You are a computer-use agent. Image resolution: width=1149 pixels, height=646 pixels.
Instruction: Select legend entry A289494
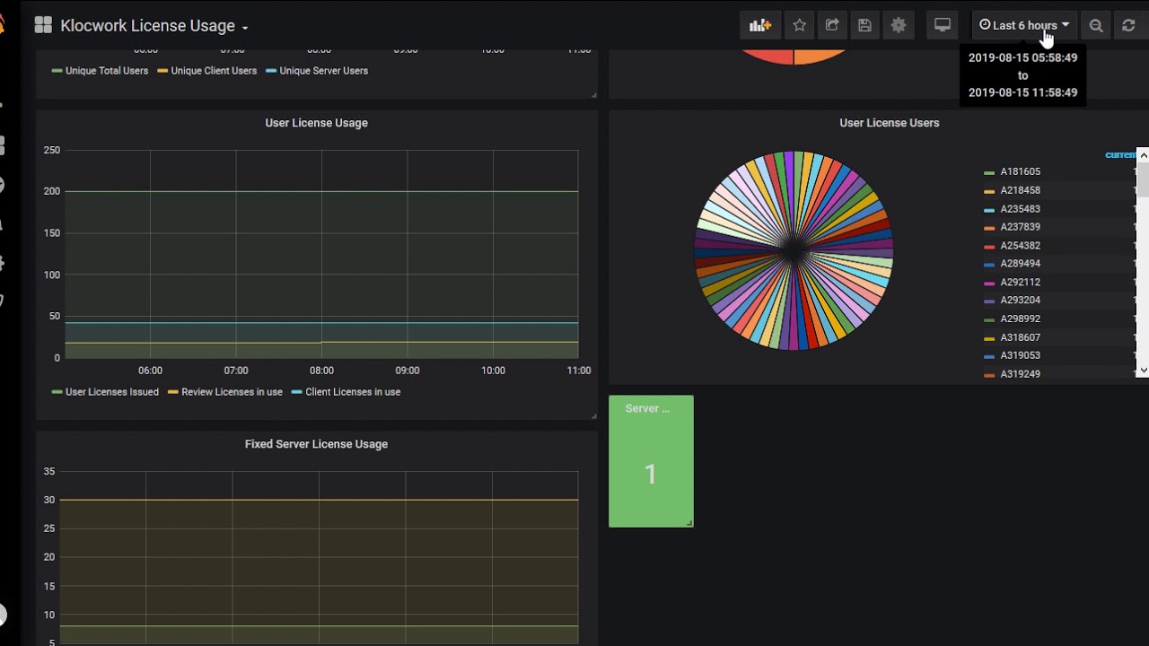coord(1020,264)
